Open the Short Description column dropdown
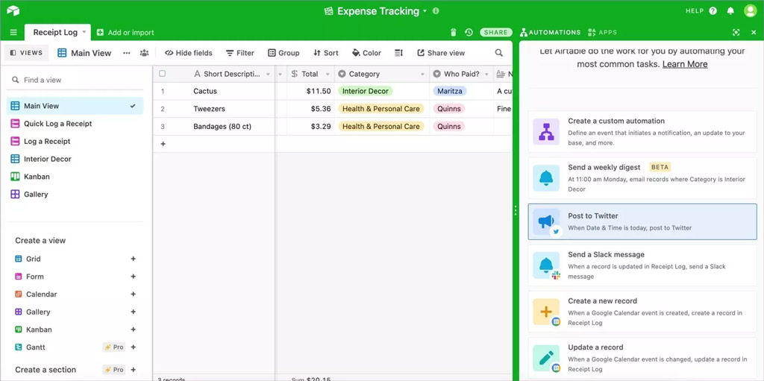The height and width of the screenshot is (381, 764). pos(268,74)
